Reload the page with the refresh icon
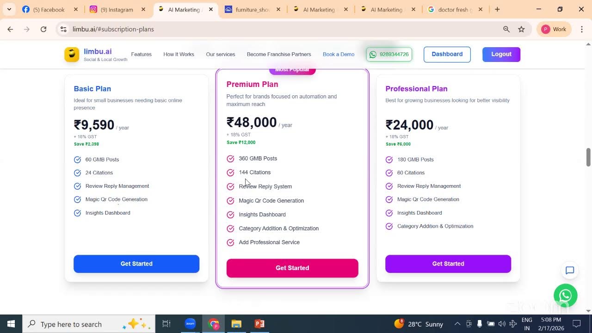This screenshot has width=592, height=333. point(43,29)
